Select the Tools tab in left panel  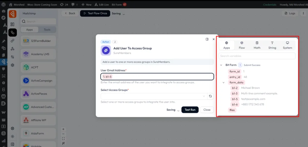click(x=47, y=30)
